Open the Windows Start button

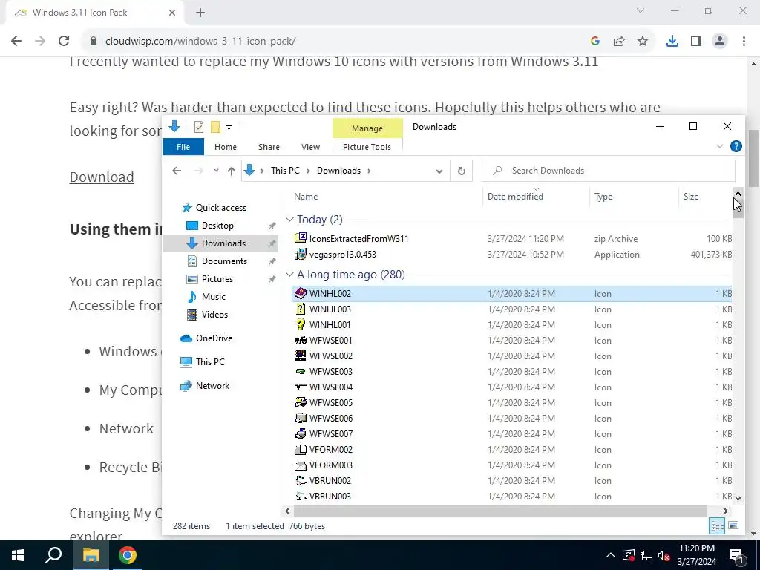[x=18, y=555]
